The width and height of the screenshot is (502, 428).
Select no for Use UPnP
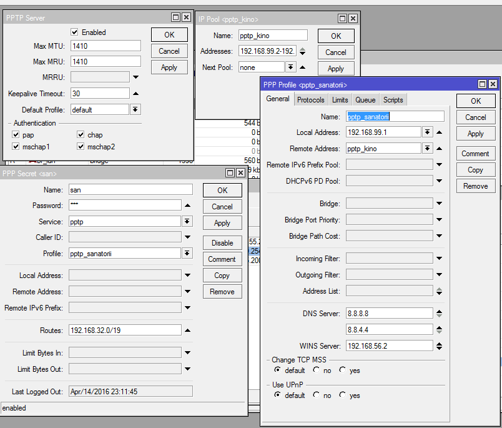point(317,395)
